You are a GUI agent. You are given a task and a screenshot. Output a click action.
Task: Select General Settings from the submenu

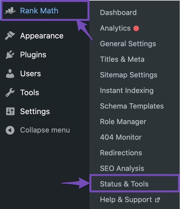point(128,44)
